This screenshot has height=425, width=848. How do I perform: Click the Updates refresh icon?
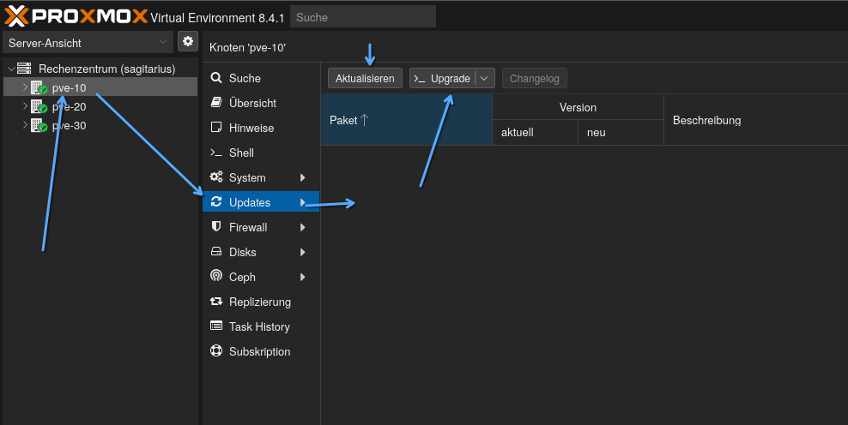click(x=215, y=201)
